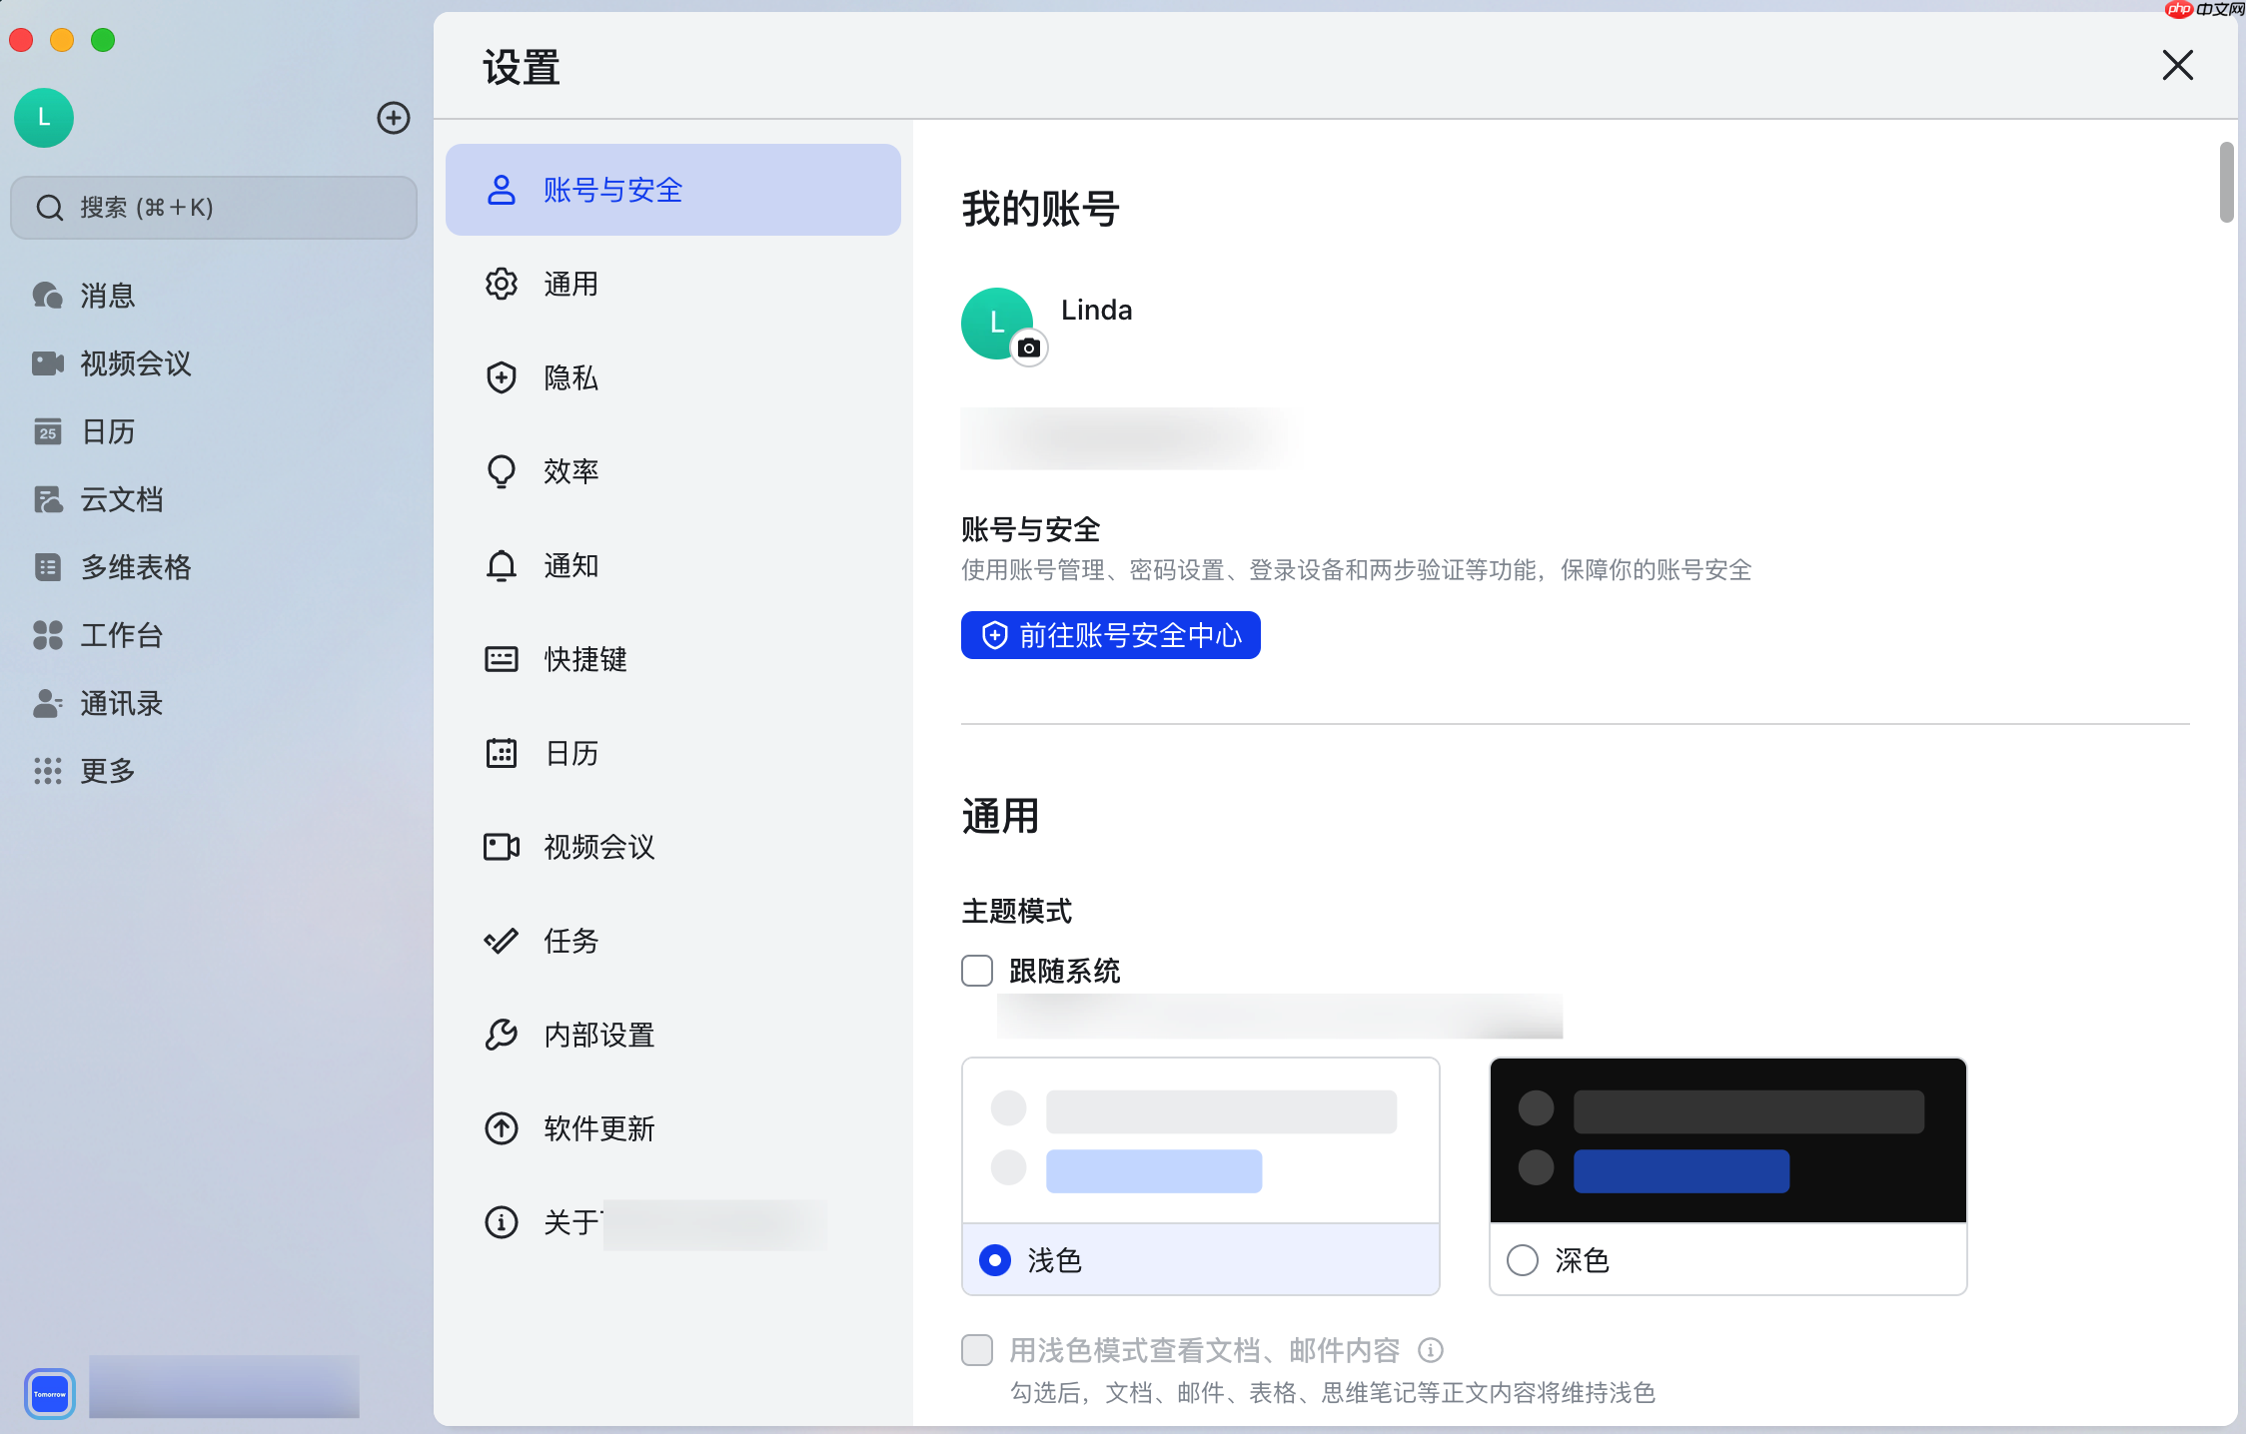Click the camera icon on Linda's avatar
Image resolution: width=2246 pixels, height=1434 pixels.
1028,348
